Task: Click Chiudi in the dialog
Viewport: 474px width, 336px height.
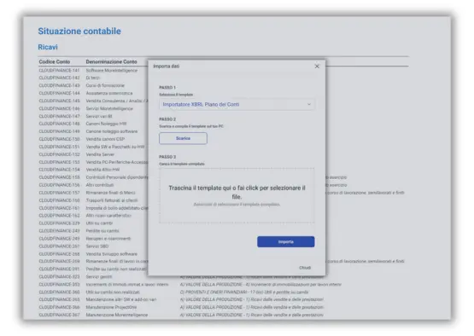Action: click(305, 268)
